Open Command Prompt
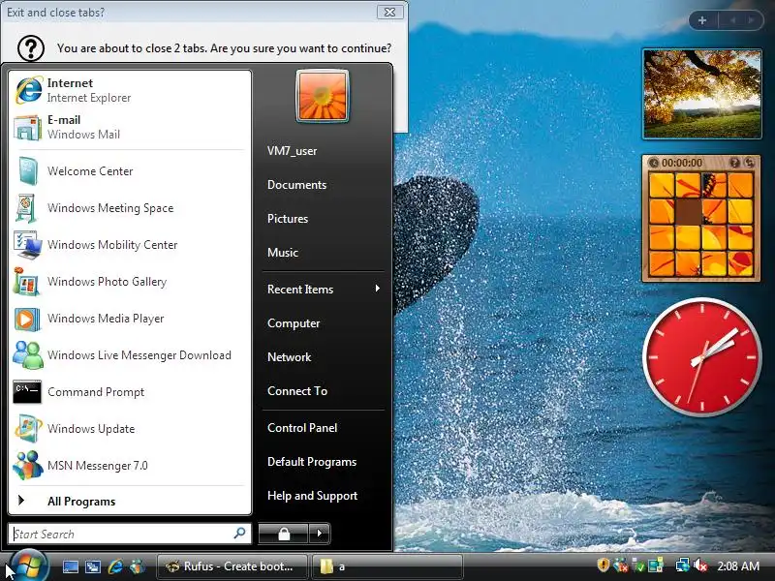 (130, 392)
